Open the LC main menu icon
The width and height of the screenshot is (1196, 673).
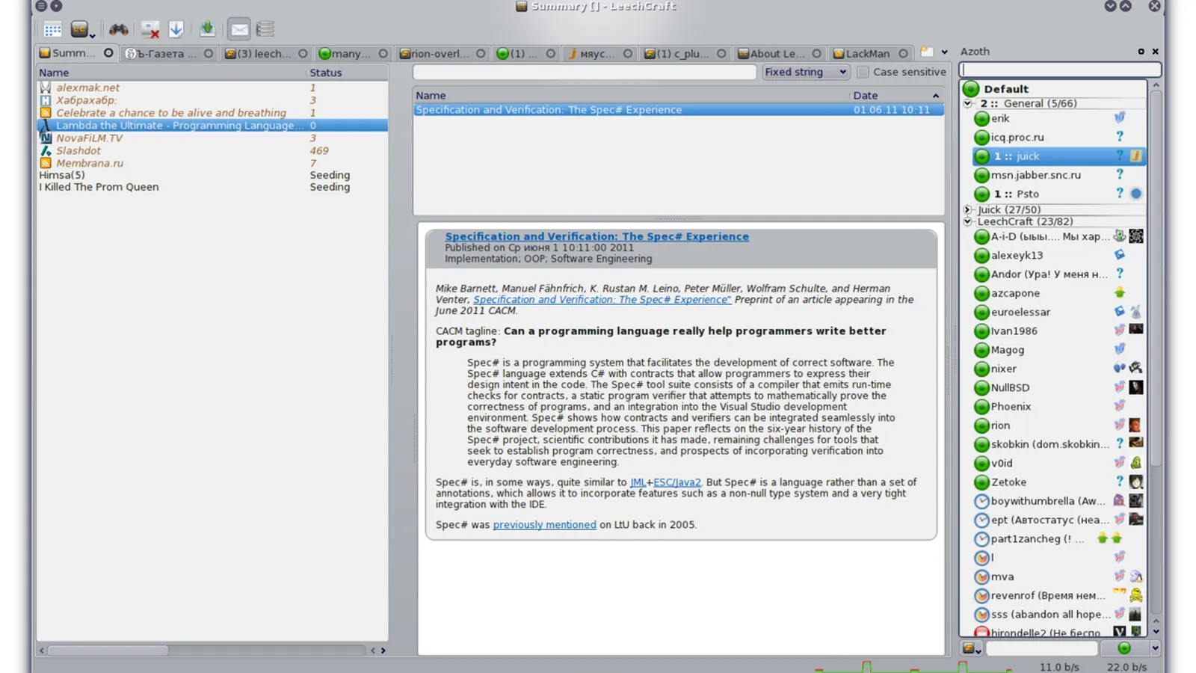click(81, 30)
